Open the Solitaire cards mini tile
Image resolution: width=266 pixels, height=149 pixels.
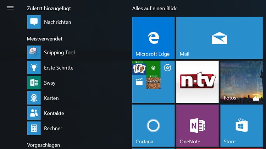click(x=139, y=68)
